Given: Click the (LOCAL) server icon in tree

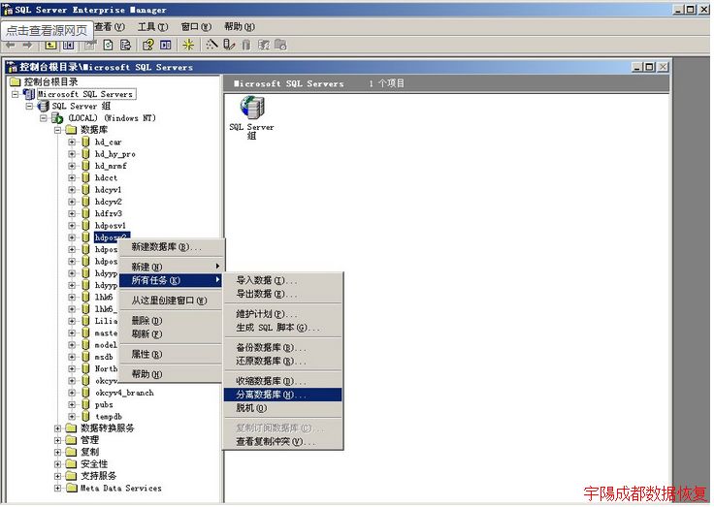Looking at the screenshot, I should click(57, 118).
